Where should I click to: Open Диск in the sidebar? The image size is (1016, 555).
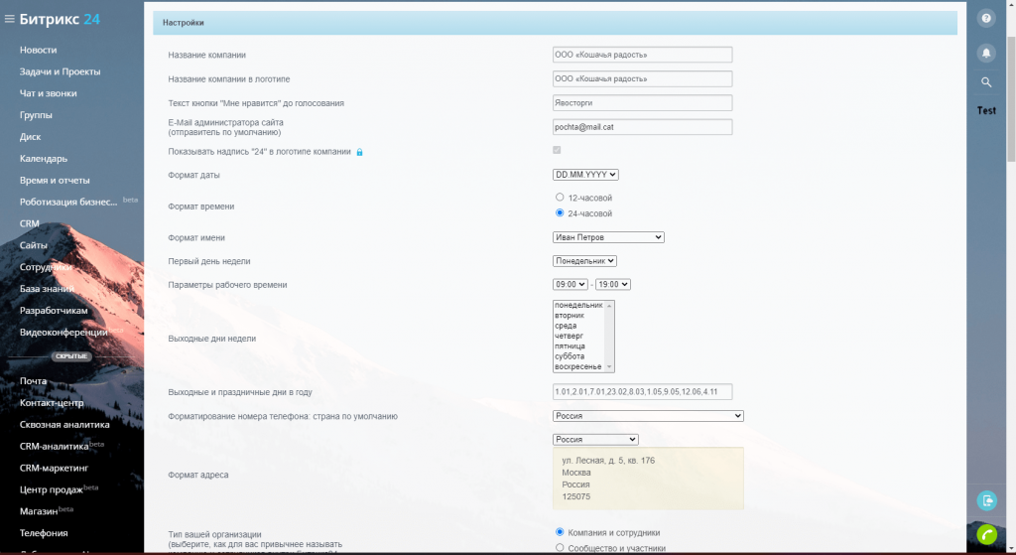click(x=30, y=137)
